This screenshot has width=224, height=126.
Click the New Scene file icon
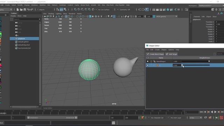(17, 9)
